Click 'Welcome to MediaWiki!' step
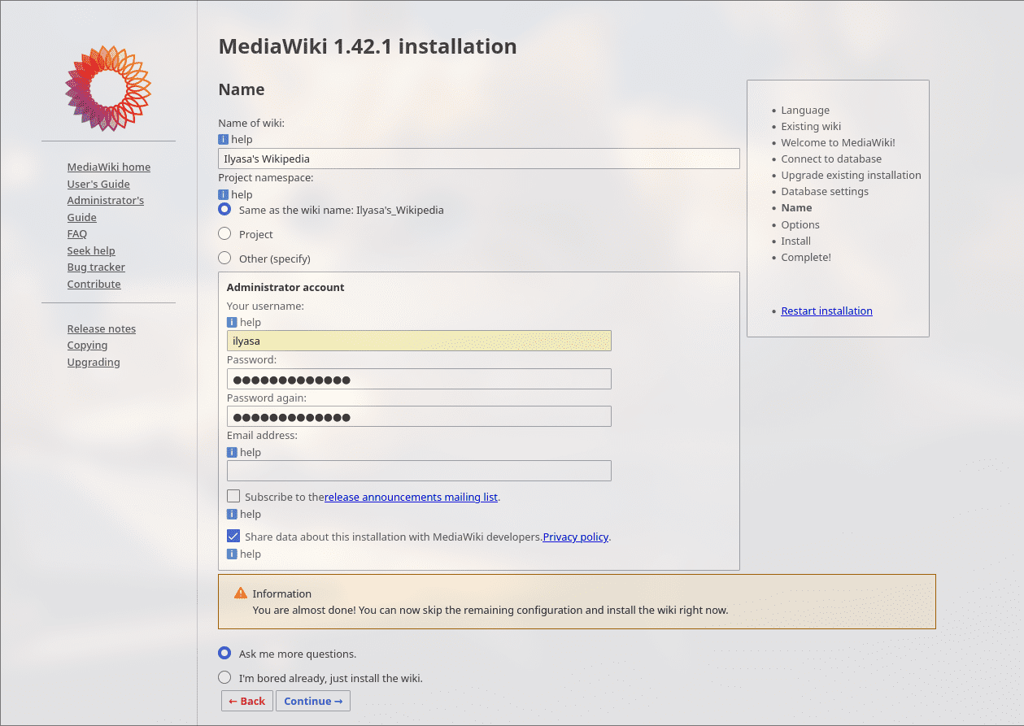The image size is (1024, 726). 838,143
